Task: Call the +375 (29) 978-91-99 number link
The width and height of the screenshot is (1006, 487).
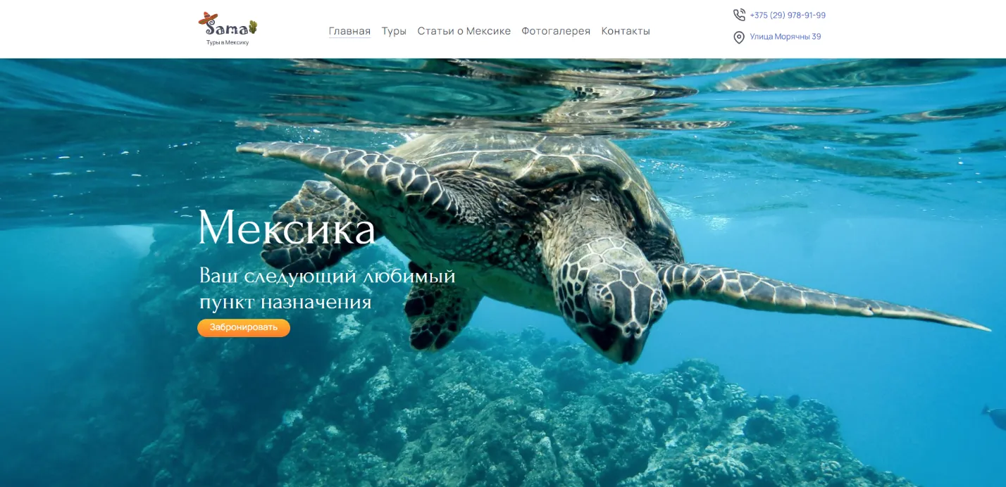Action: pyautogui.click(x=788, y=15)
